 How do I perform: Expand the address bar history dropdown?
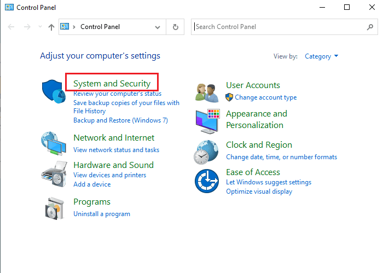pos(158,27)
